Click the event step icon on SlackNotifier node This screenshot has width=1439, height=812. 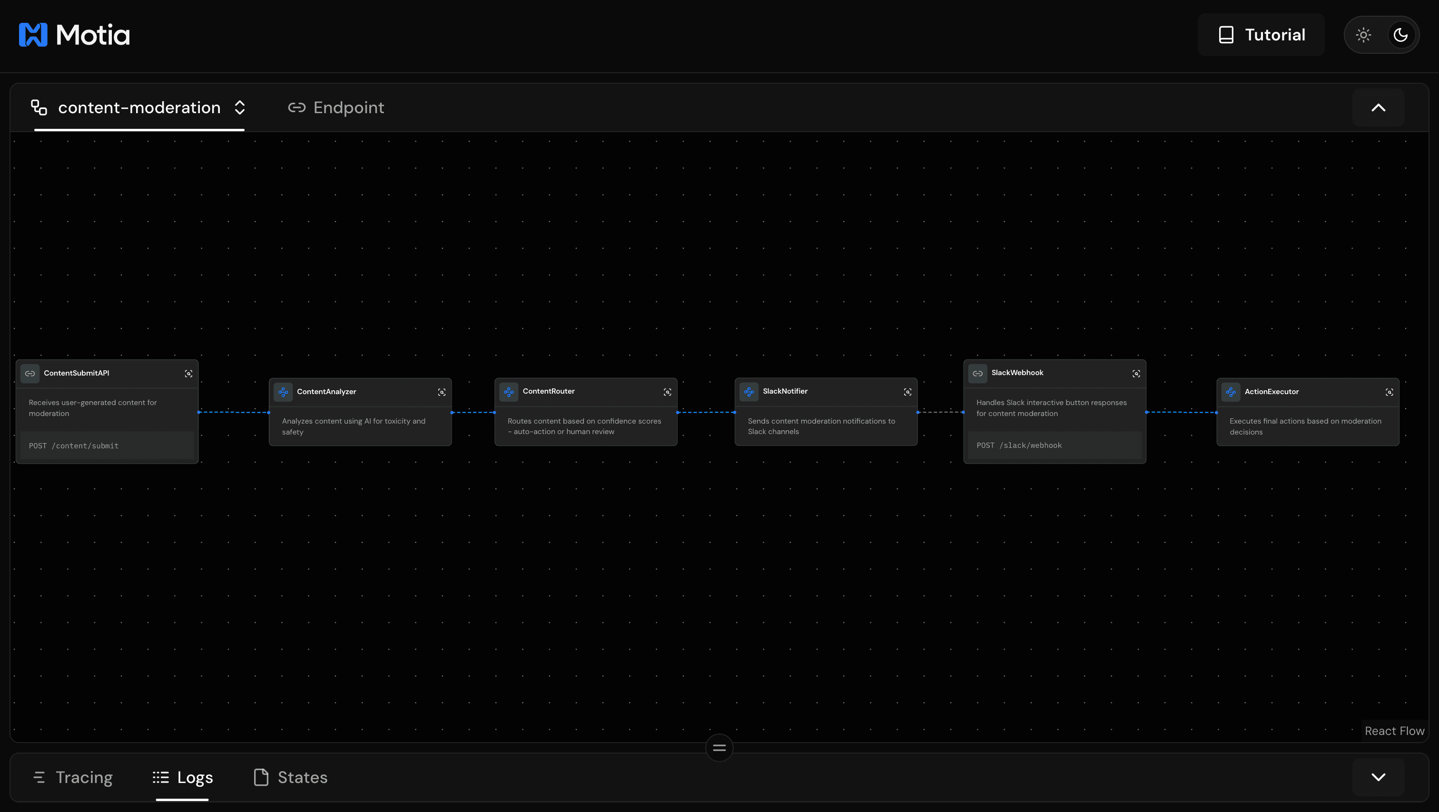749,392
